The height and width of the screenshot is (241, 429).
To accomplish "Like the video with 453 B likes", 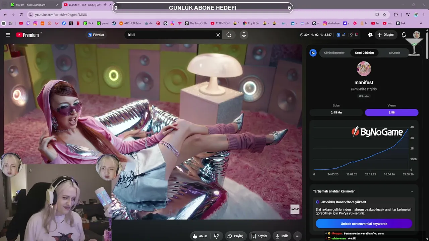I will pos(200,236).
